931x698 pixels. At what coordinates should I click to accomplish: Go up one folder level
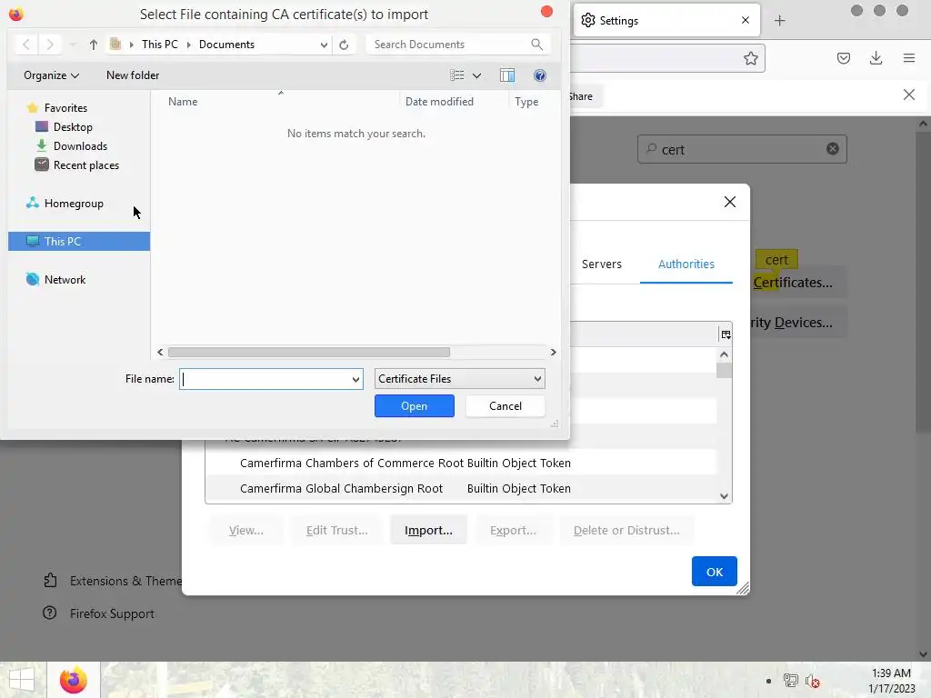[94, 45]
